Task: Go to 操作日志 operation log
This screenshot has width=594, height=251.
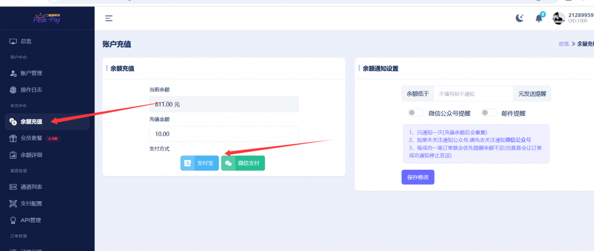Action: pos(31,90)
